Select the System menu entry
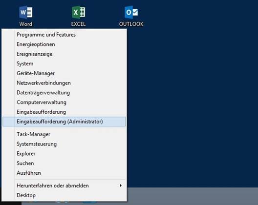 (x=64, y=63)
